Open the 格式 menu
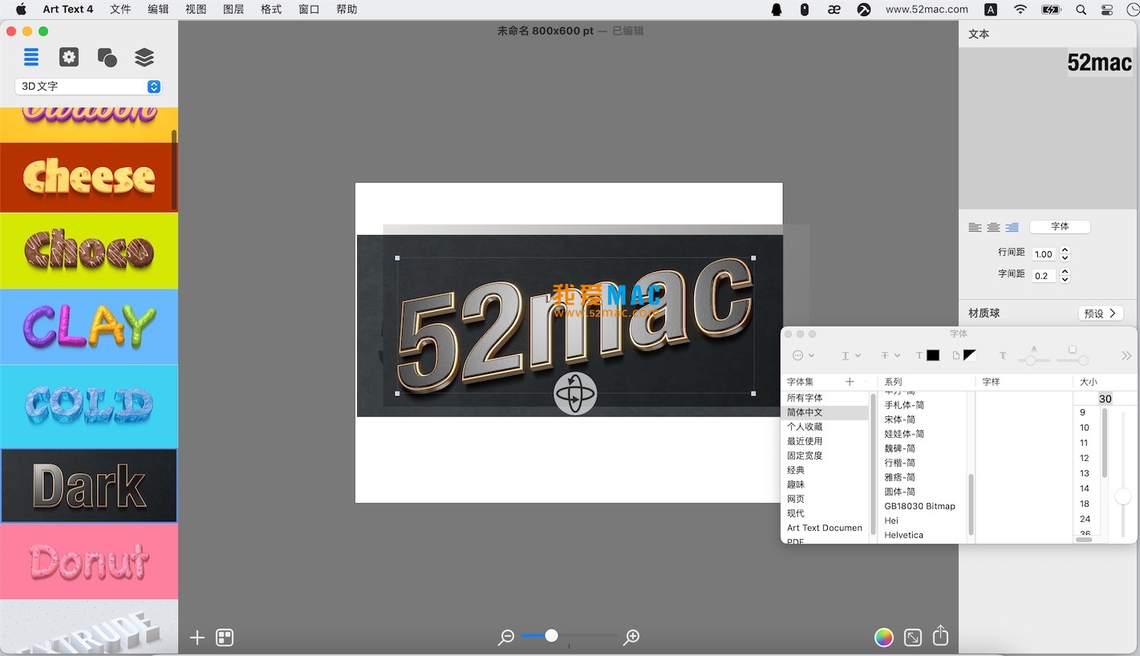Image resolution: width=1140 pixels, height=656 pixels. [271, 10]
